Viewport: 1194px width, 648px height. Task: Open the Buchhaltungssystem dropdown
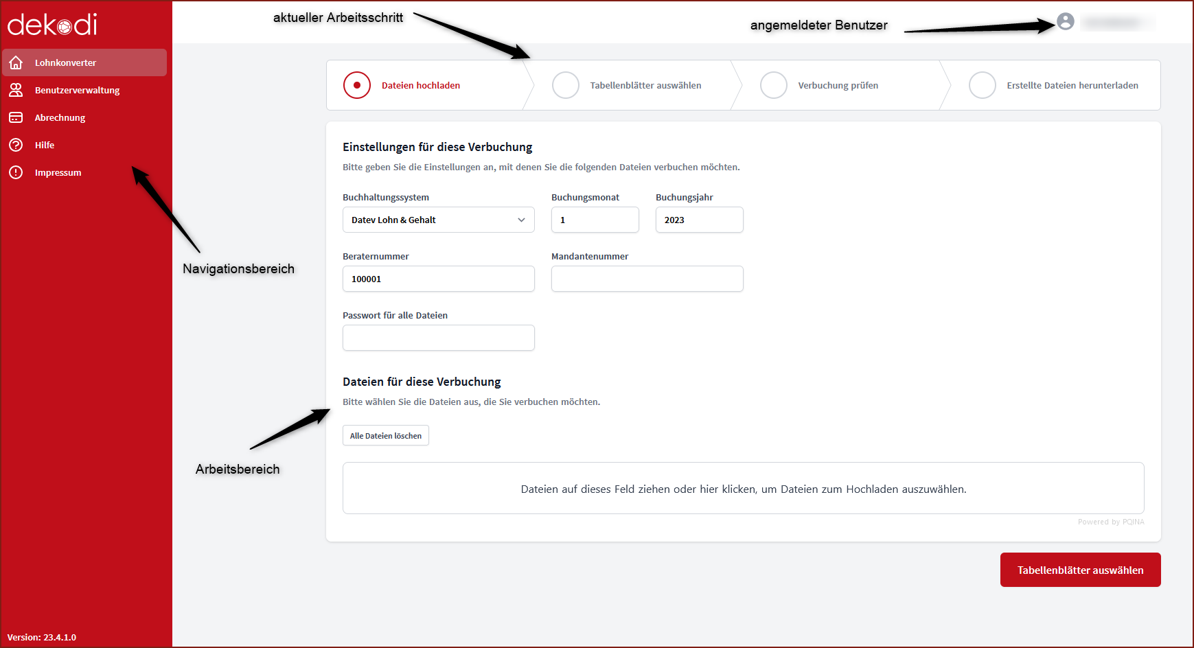point(439,220)
